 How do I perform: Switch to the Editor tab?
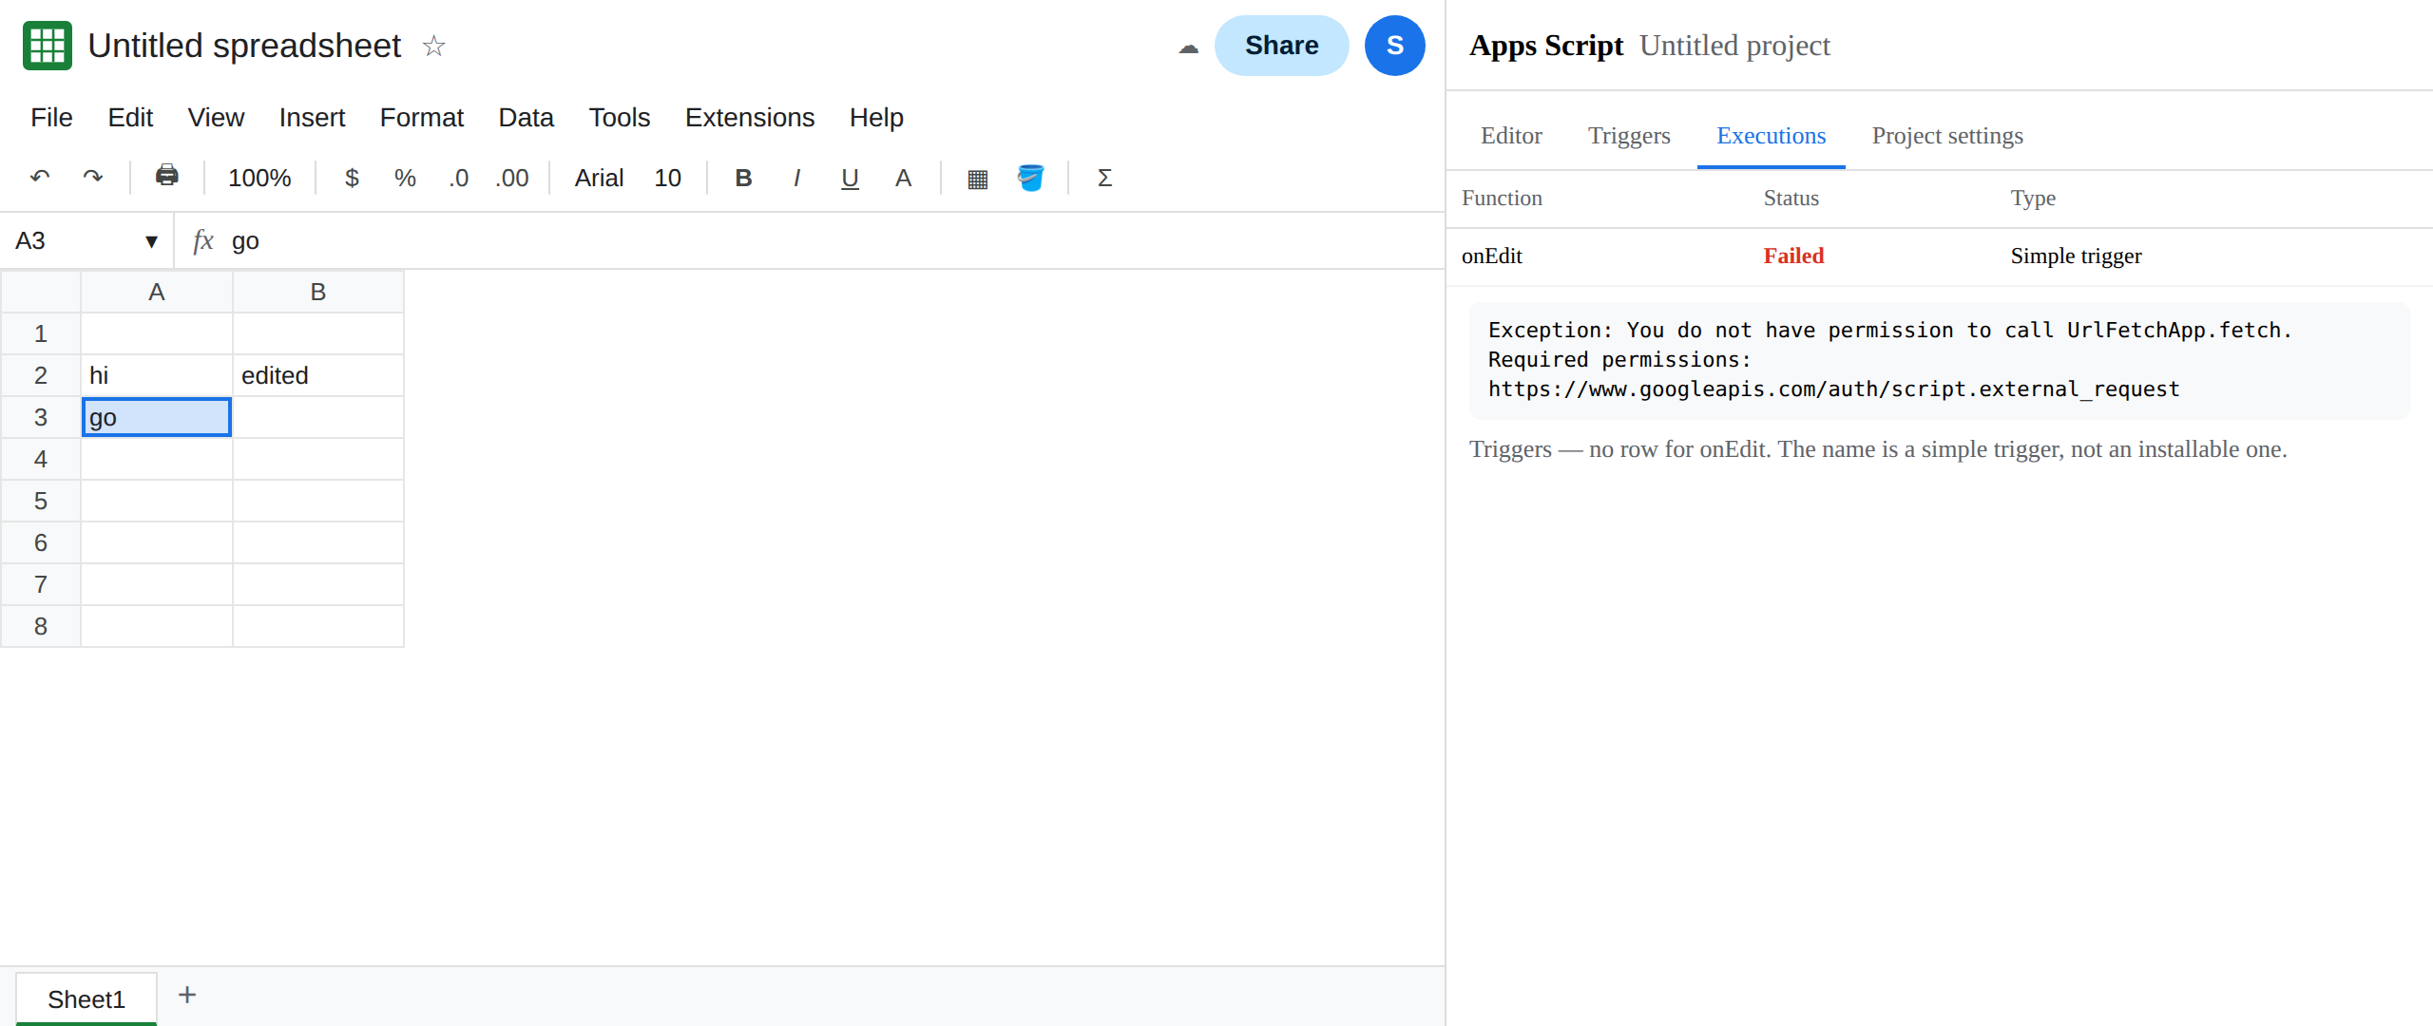point(1511,136)
